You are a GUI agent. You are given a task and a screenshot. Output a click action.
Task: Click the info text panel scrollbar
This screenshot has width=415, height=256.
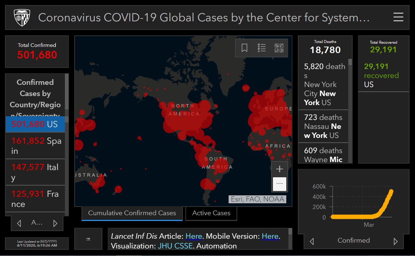[x=290, y=231]
